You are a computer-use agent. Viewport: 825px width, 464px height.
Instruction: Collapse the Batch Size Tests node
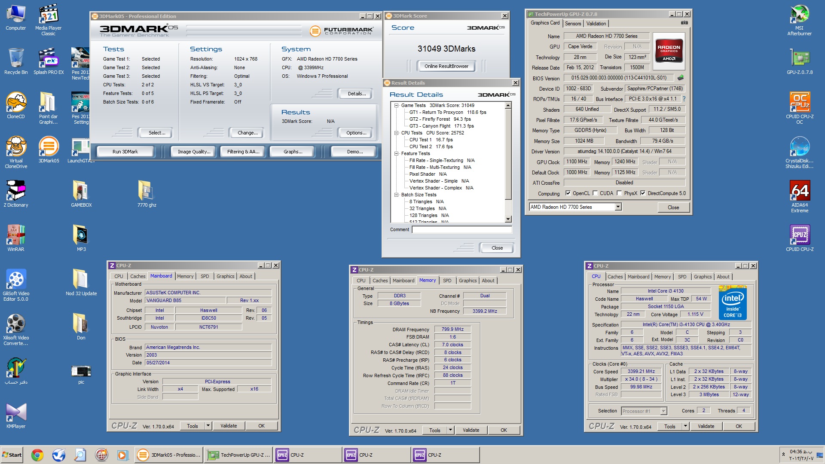(x=397, y=195)
